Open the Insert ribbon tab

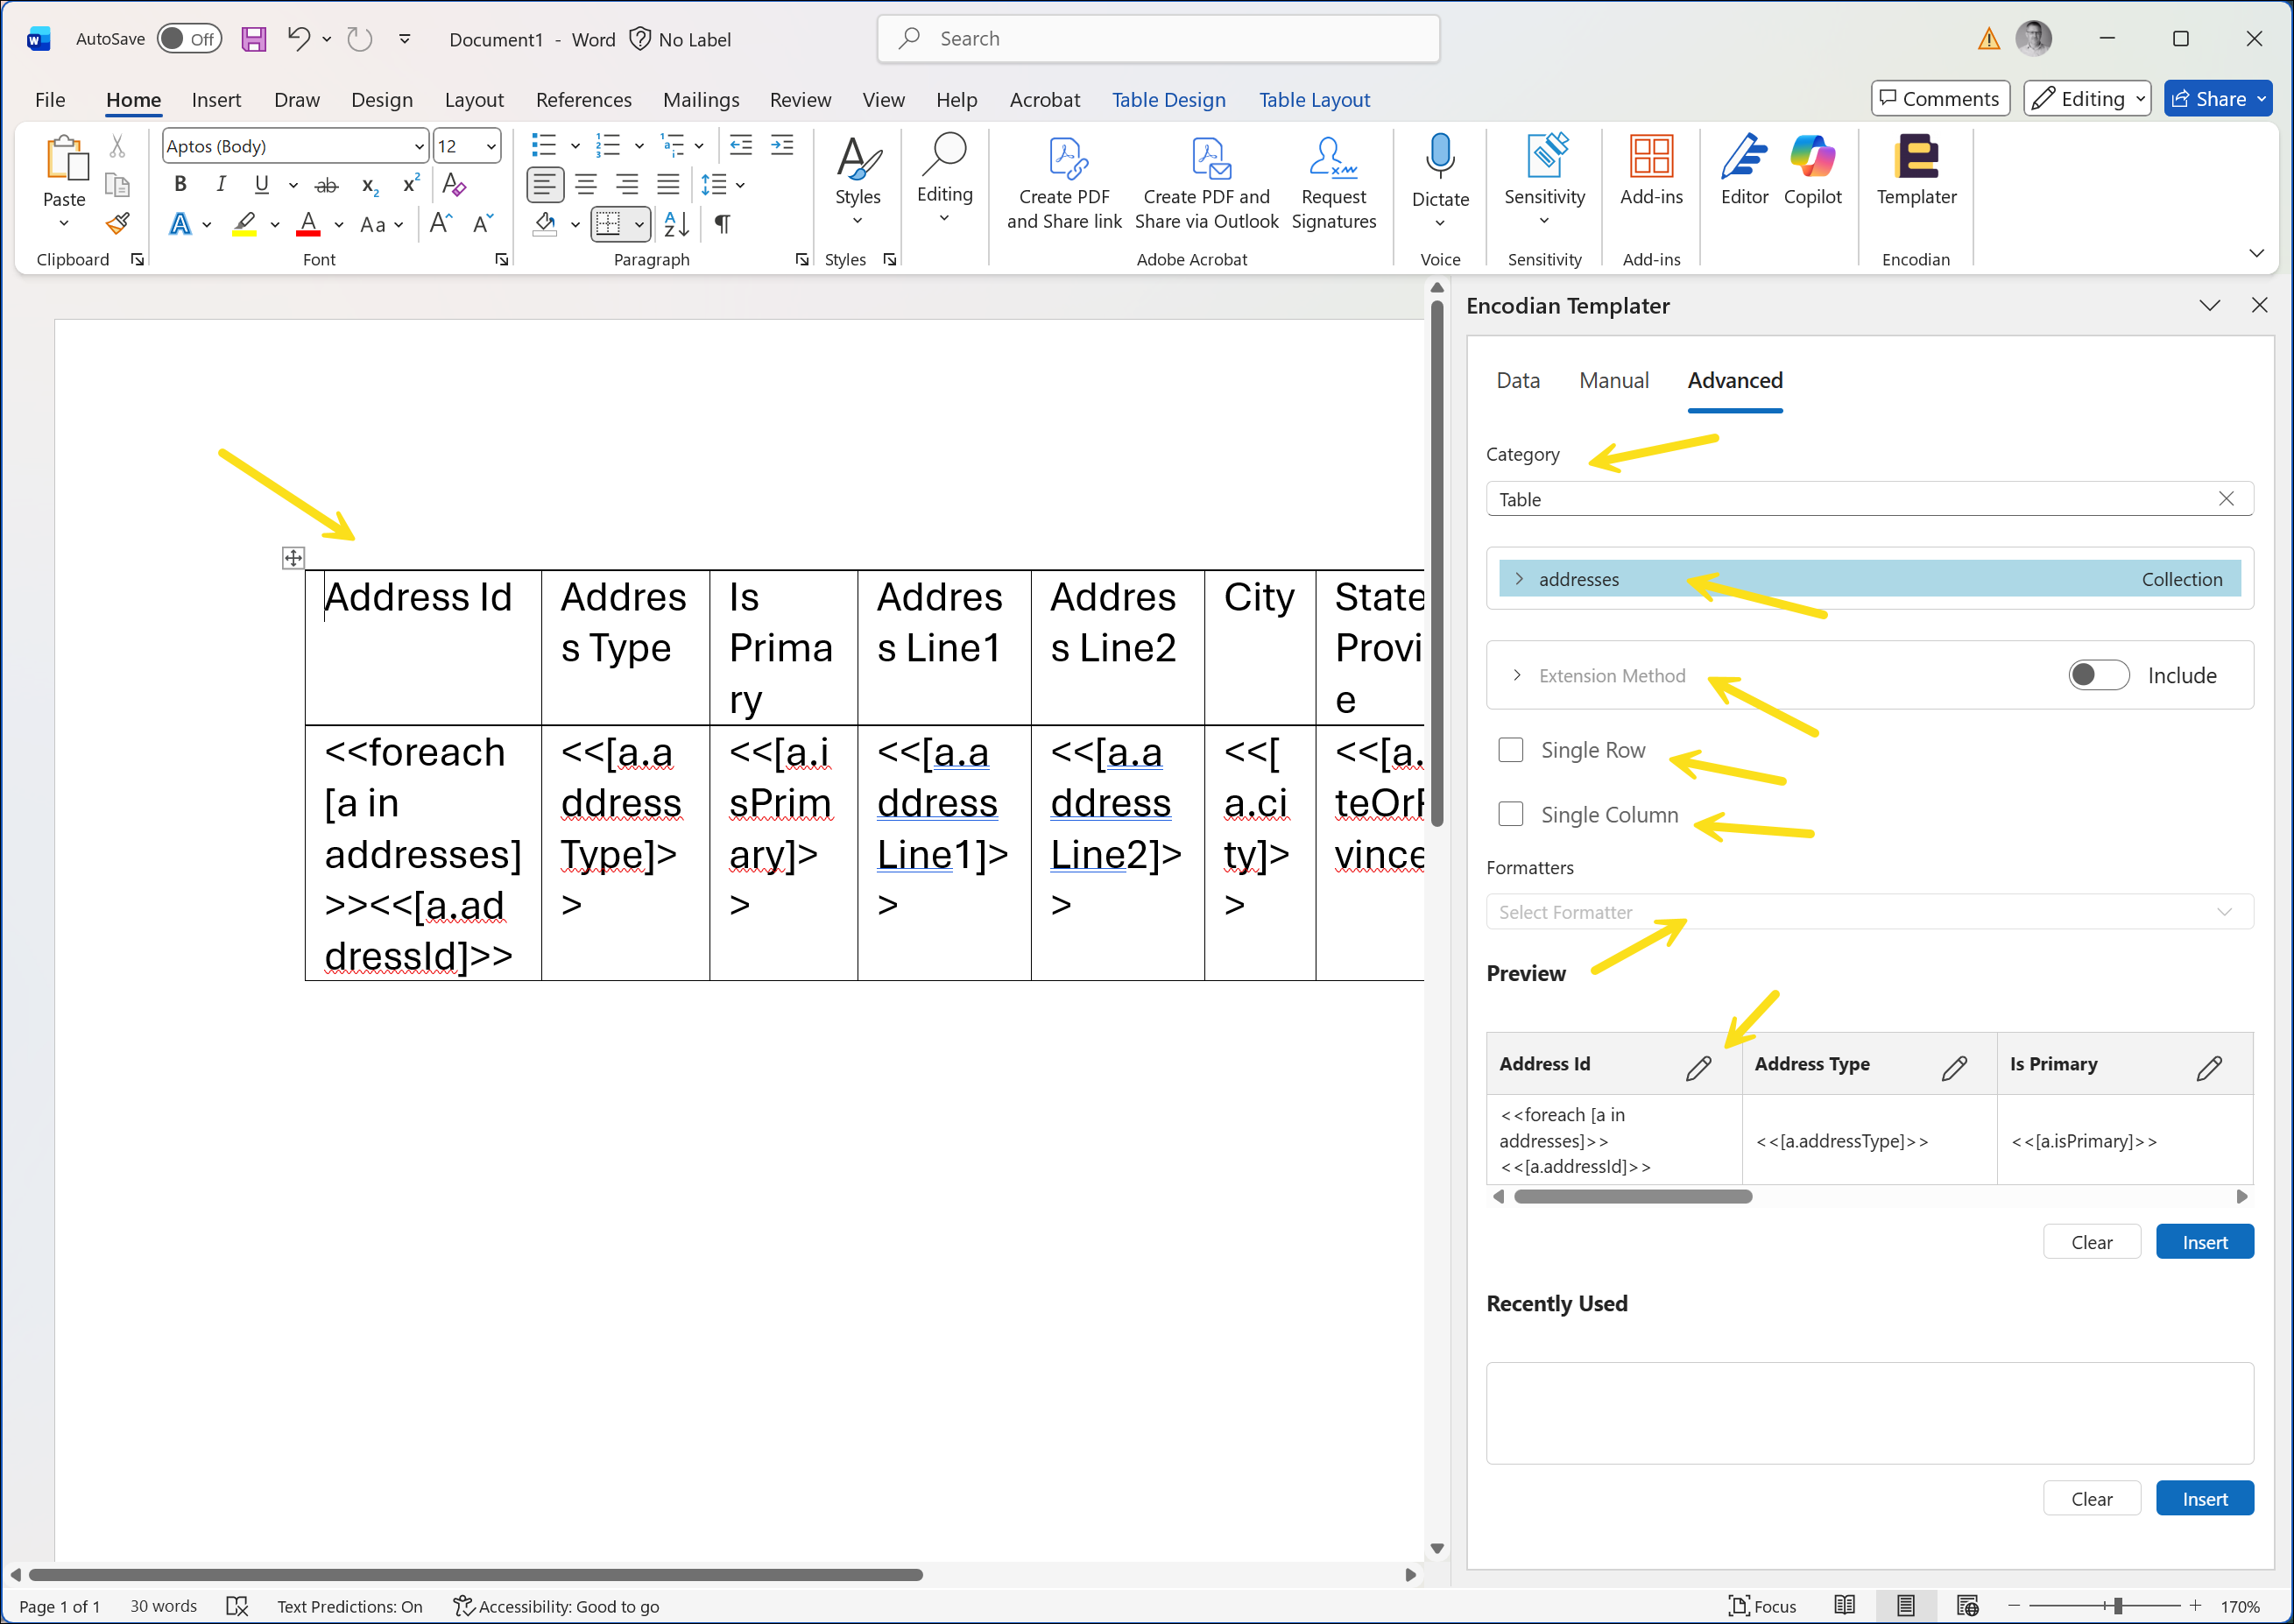click(216, 99)
